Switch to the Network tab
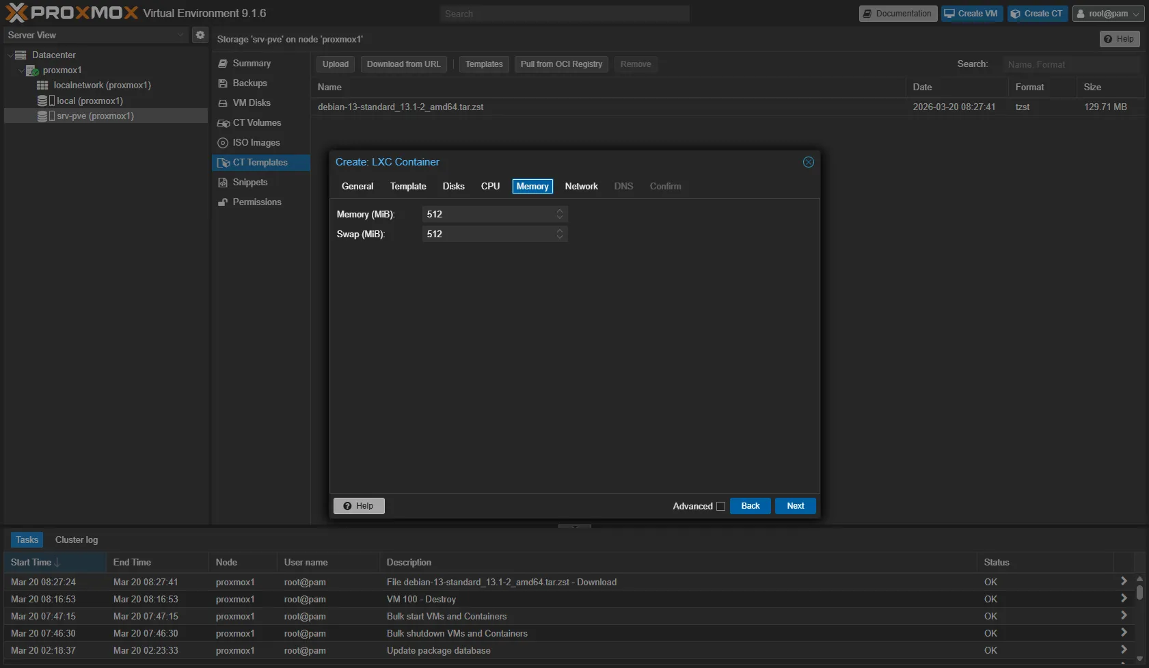Screen dimensions: 1149x668 [581, 187]
